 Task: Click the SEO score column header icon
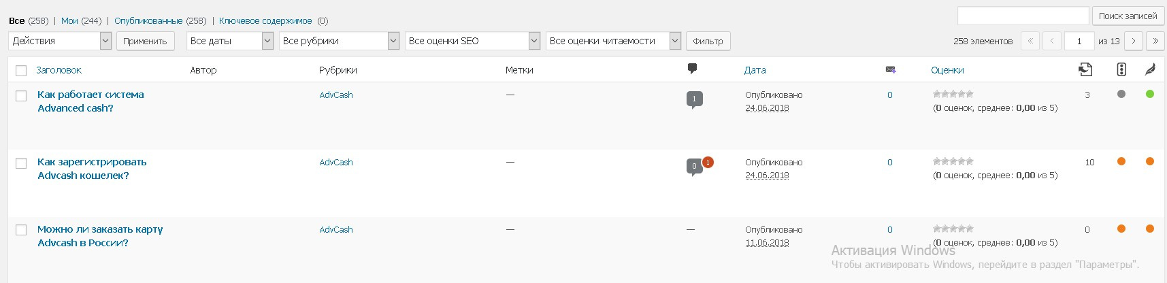1121,69
